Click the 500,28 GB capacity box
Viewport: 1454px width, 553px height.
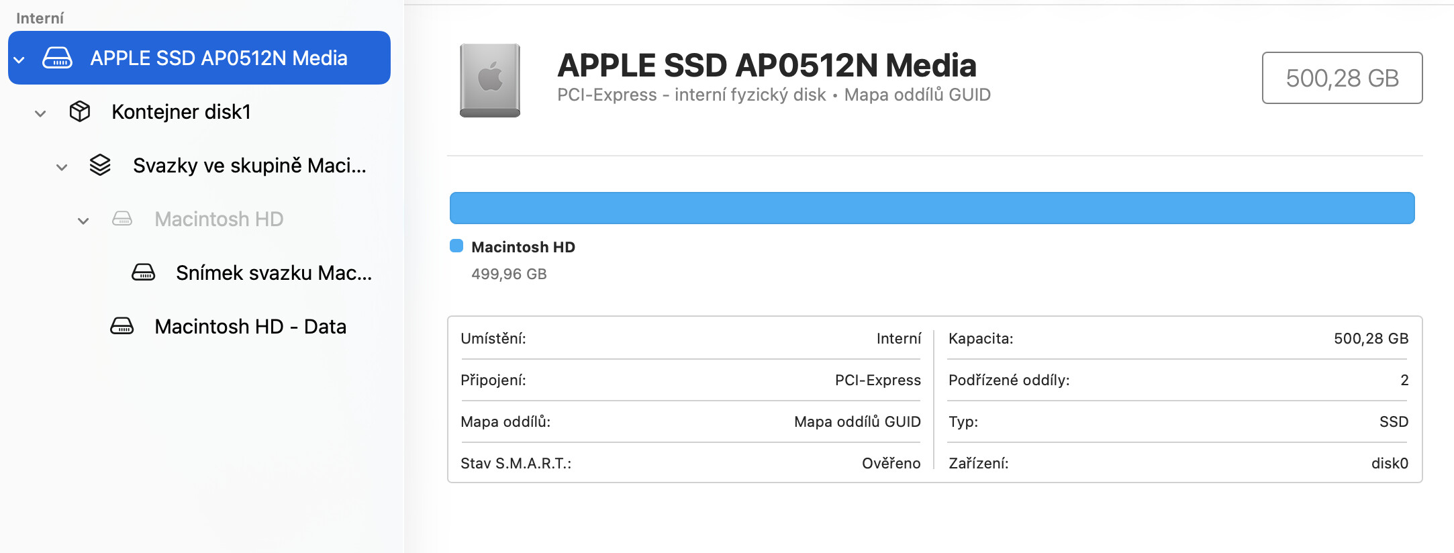[x=1342, y=78]
